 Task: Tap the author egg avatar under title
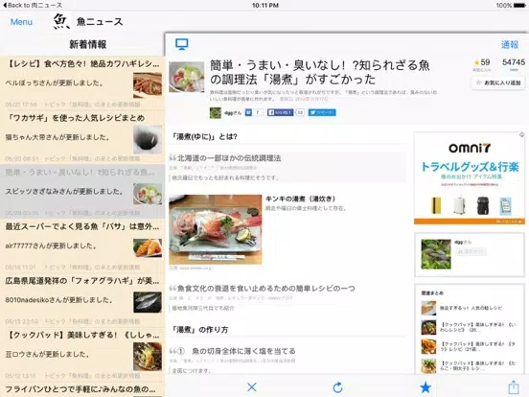coord(216,113)
